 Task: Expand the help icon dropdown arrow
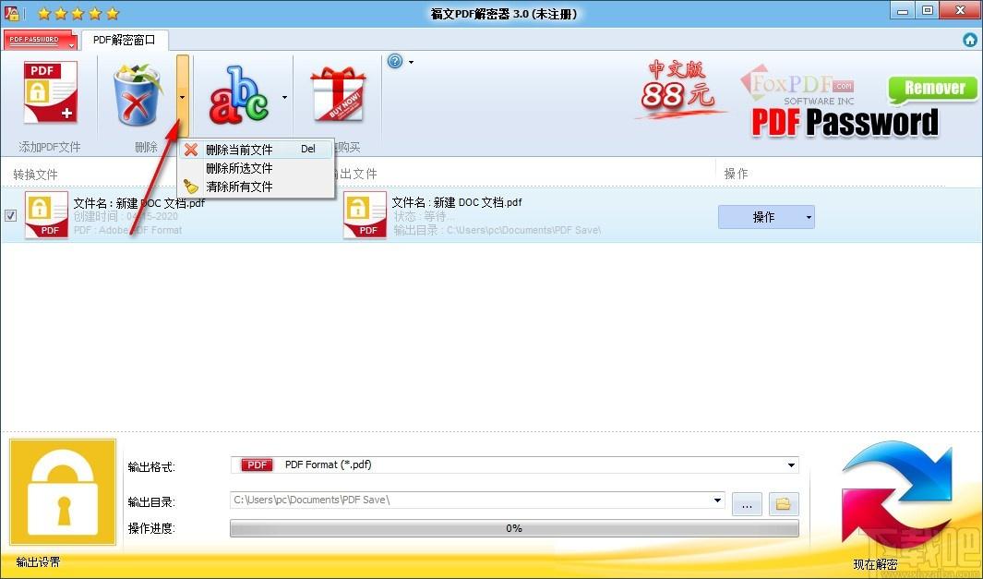pos(412,62)
